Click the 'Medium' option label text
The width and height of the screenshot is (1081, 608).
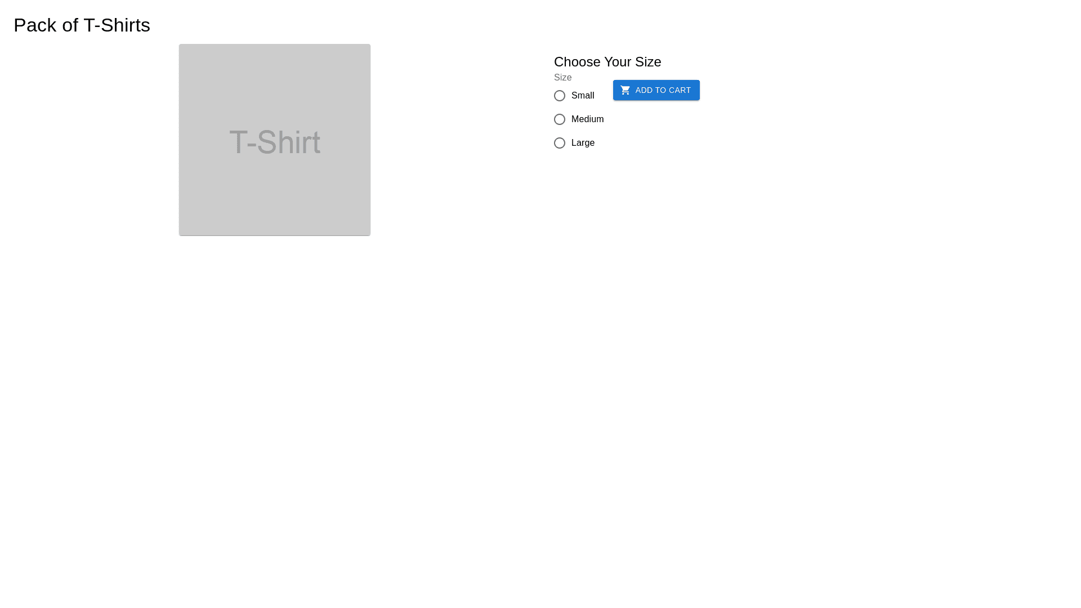587,119
